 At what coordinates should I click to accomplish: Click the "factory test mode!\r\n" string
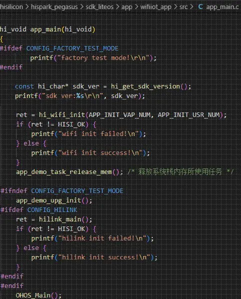103,58
